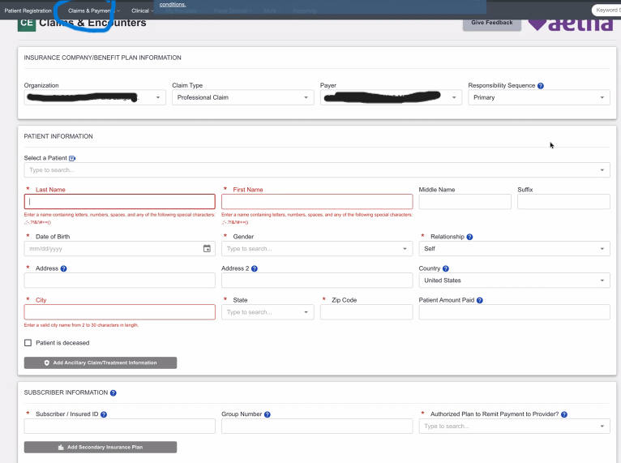The width and height of the screenshot is (621, 463).
Task: Click the Country help icon
Action: [x=446, y=268]
